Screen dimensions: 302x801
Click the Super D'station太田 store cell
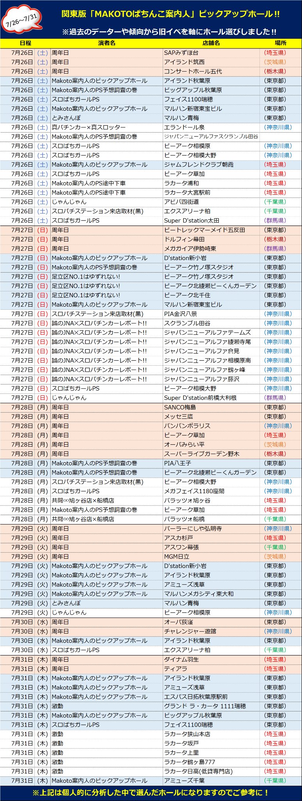click(211, 221)
